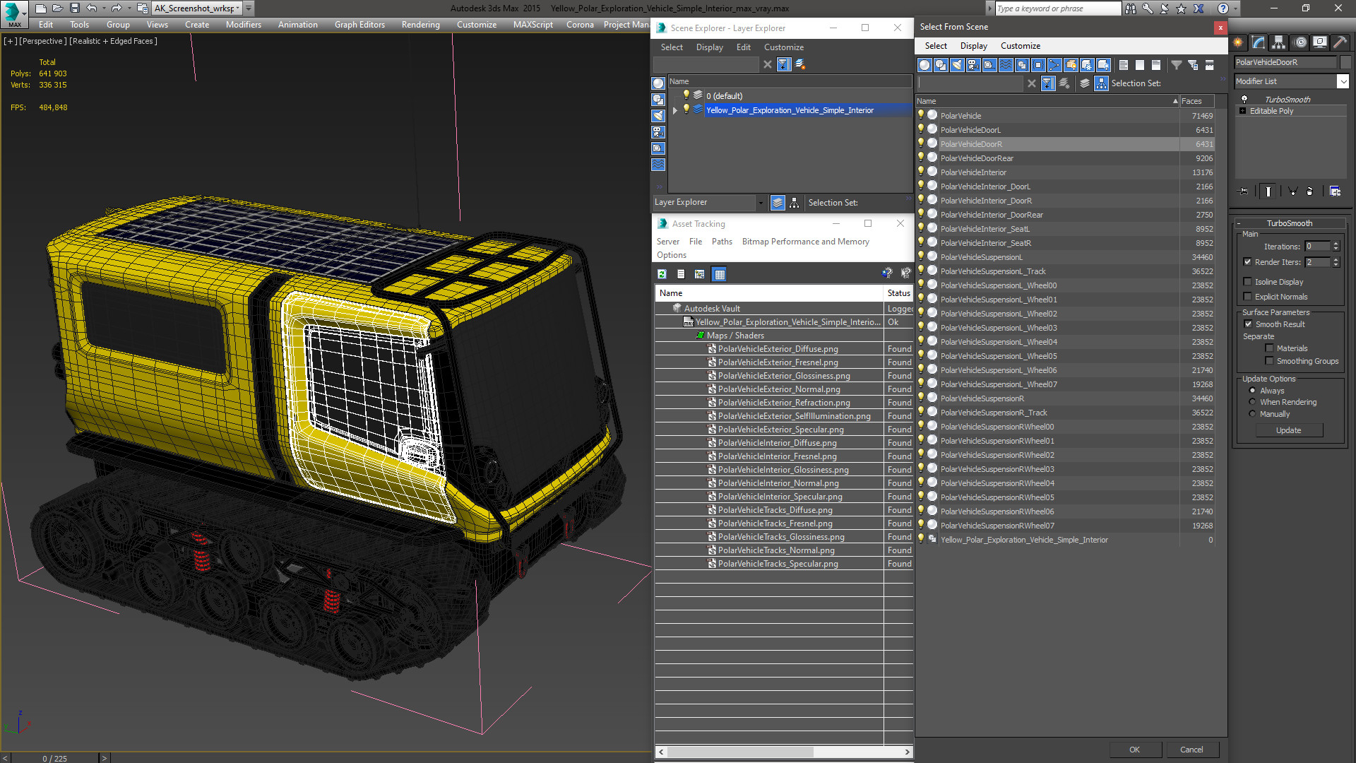Open Paths menu in Asset Tracking
Screen dimensions: 1356x763
tap(722, 242)
